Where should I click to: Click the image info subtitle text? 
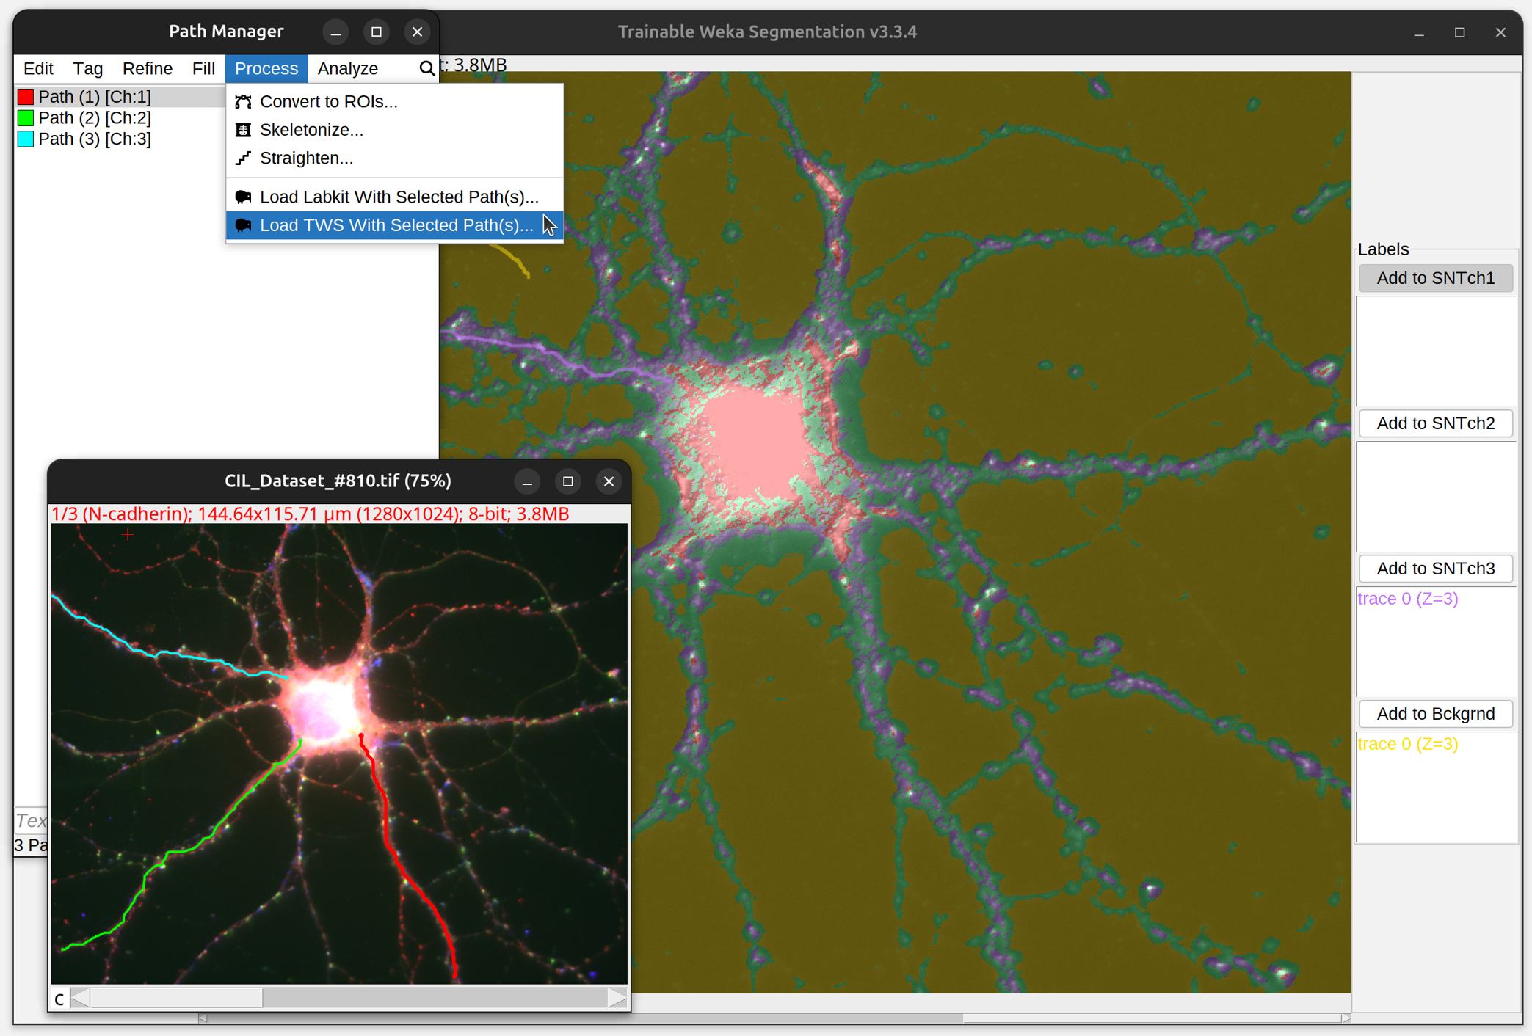pyautogui.click(x=311, y=514)
